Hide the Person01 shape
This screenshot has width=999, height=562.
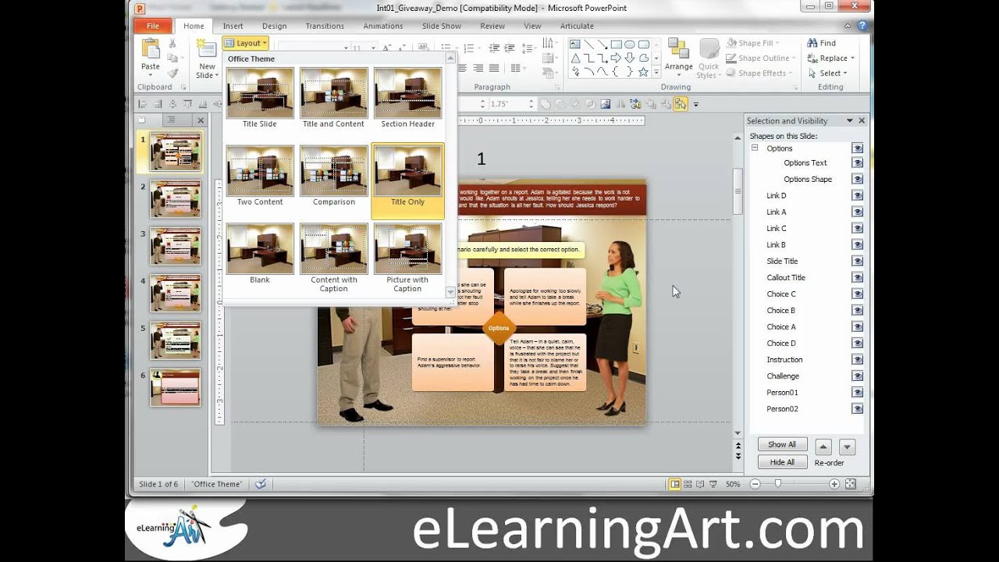pyautogui.click(x=857, y=393)
